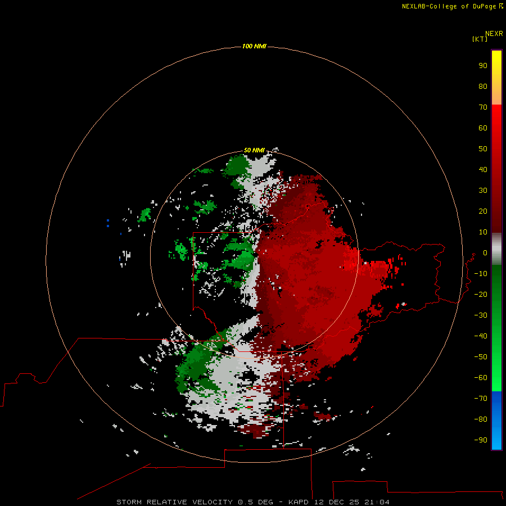This screenshot has width=506, height=506.
Task: Click the 60 value on the color scale
Action: [483, 128]
